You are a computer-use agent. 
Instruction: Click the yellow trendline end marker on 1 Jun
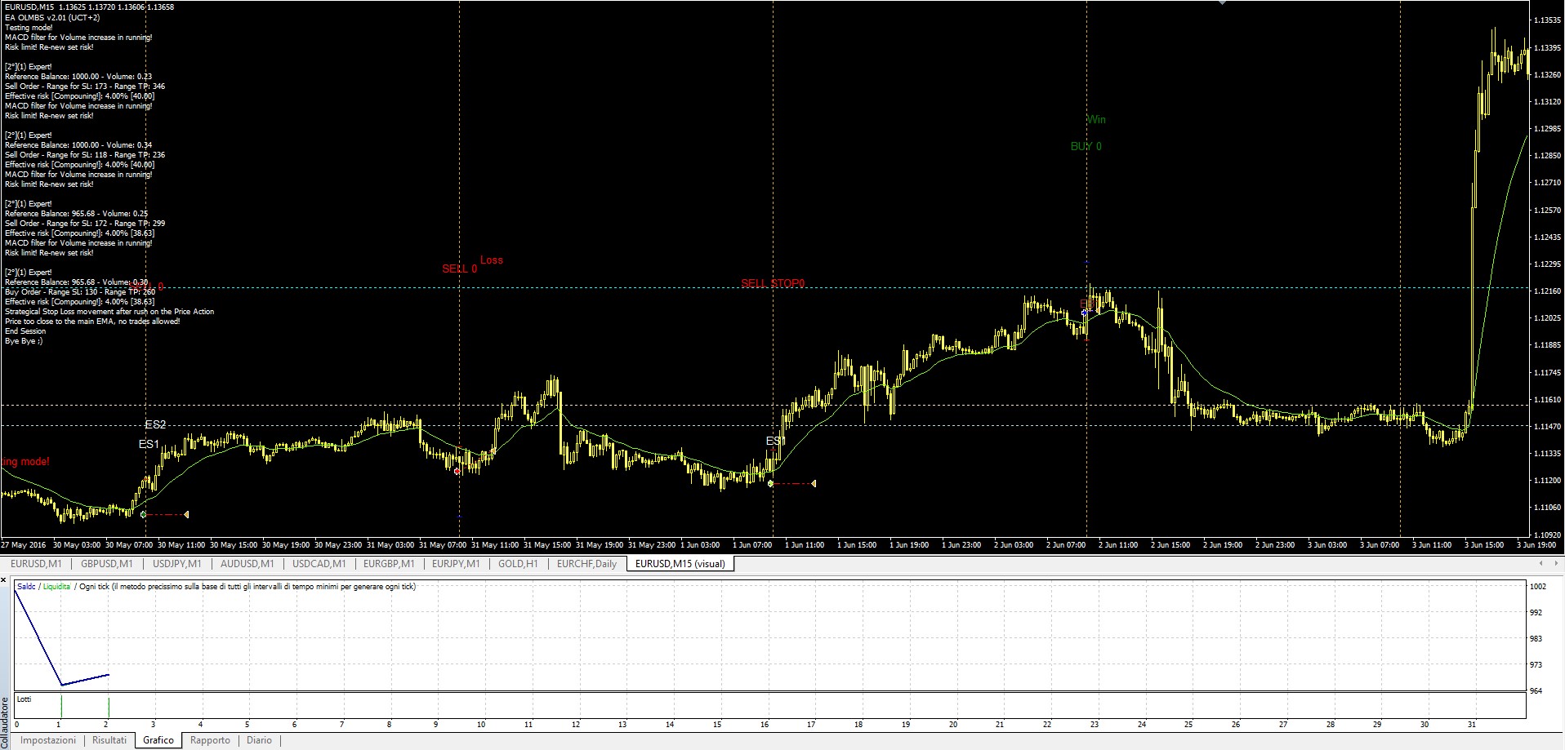814,484
